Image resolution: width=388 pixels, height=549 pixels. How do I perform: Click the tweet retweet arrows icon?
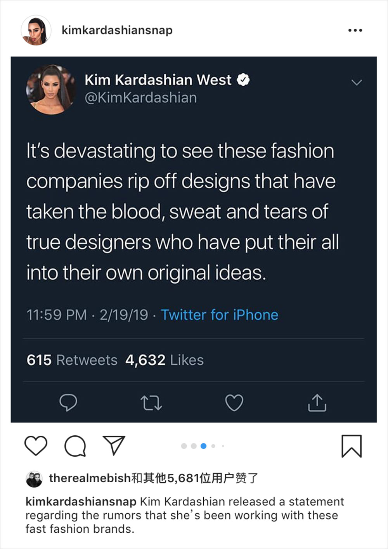click(x=151, y=403)
